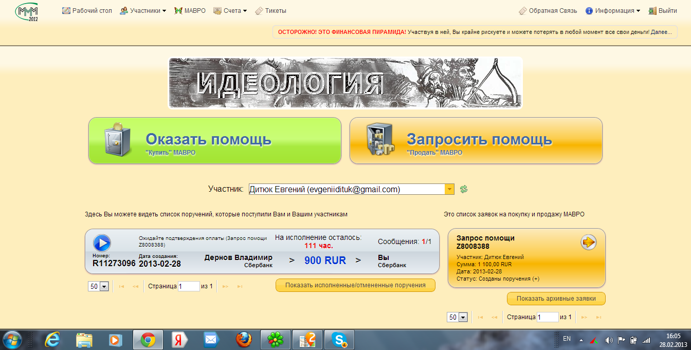This screenshot has height=350, width=691.
Task: Open the МАВРО section
Action: pos(190,11)
